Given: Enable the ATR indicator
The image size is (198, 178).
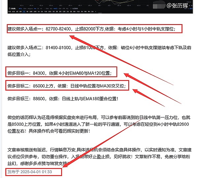Looking at the screenshot, I should [64, 8].
